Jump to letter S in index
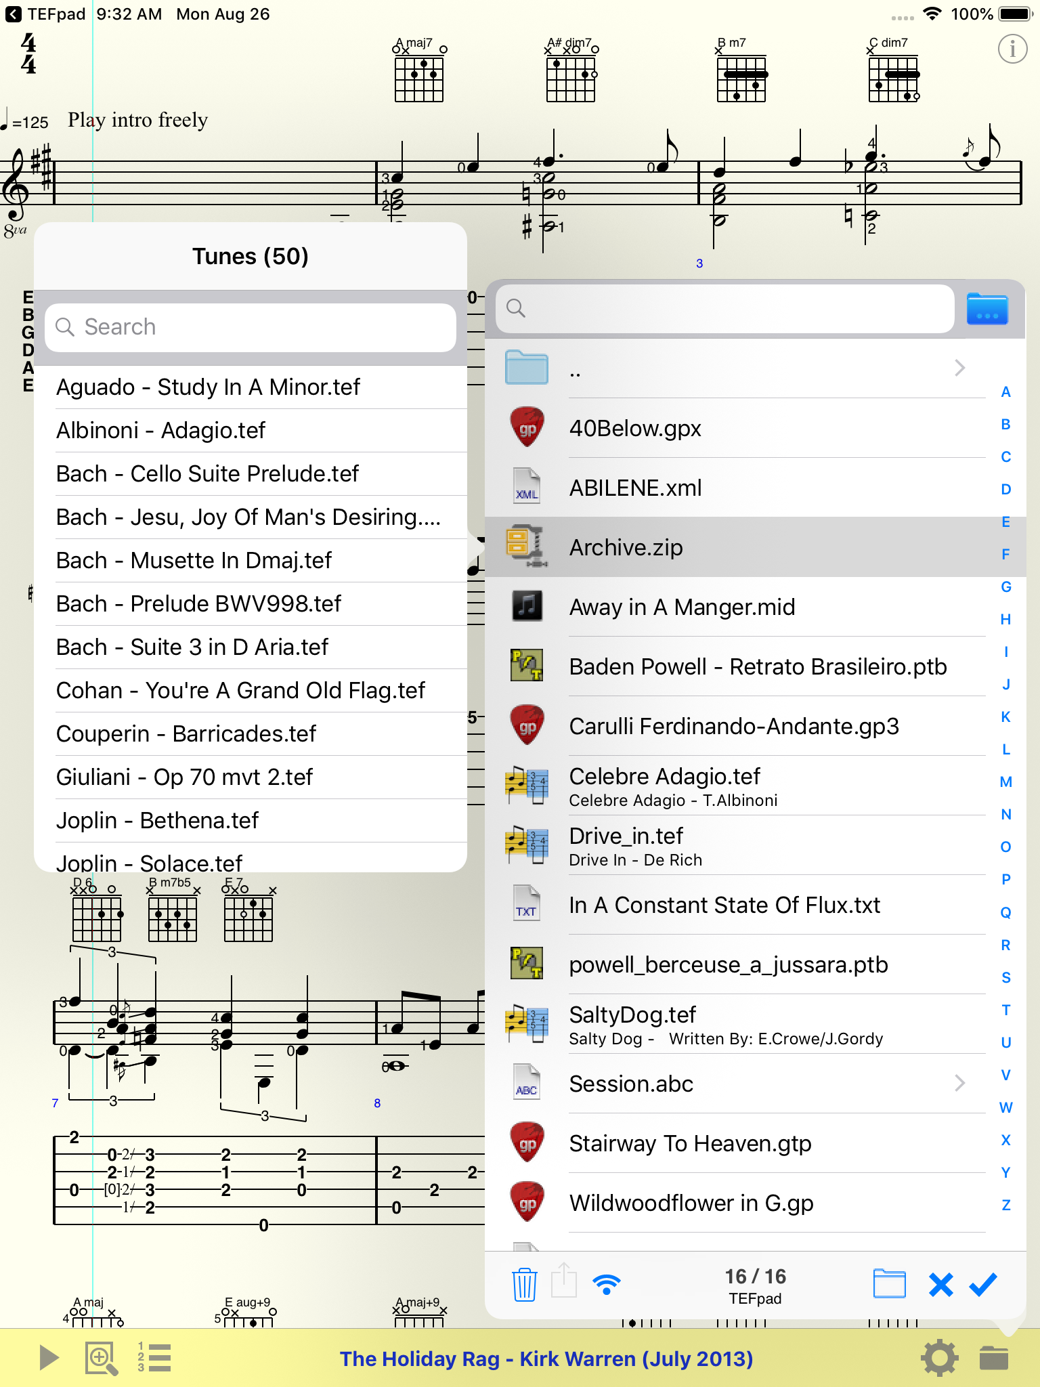This screenshot has height=1387, width=1040. 1006,977
